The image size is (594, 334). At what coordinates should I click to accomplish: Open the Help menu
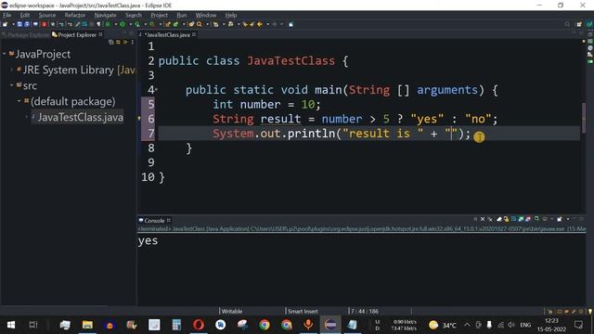click(x=231, y=15)
